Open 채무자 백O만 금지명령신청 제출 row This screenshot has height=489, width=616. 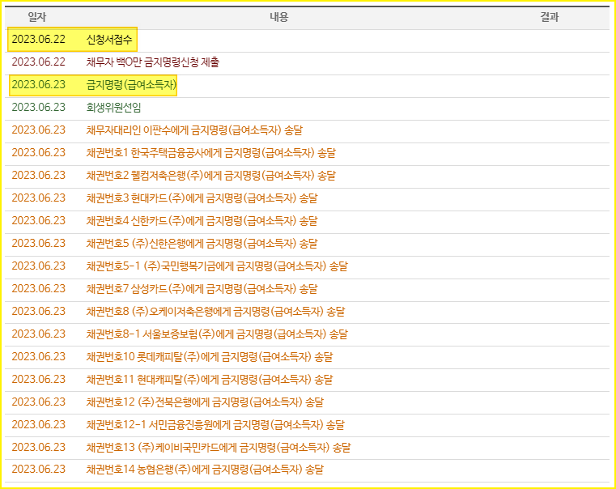308,62
